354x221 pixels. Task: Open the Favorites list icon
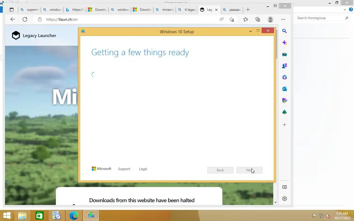point(246,19)
